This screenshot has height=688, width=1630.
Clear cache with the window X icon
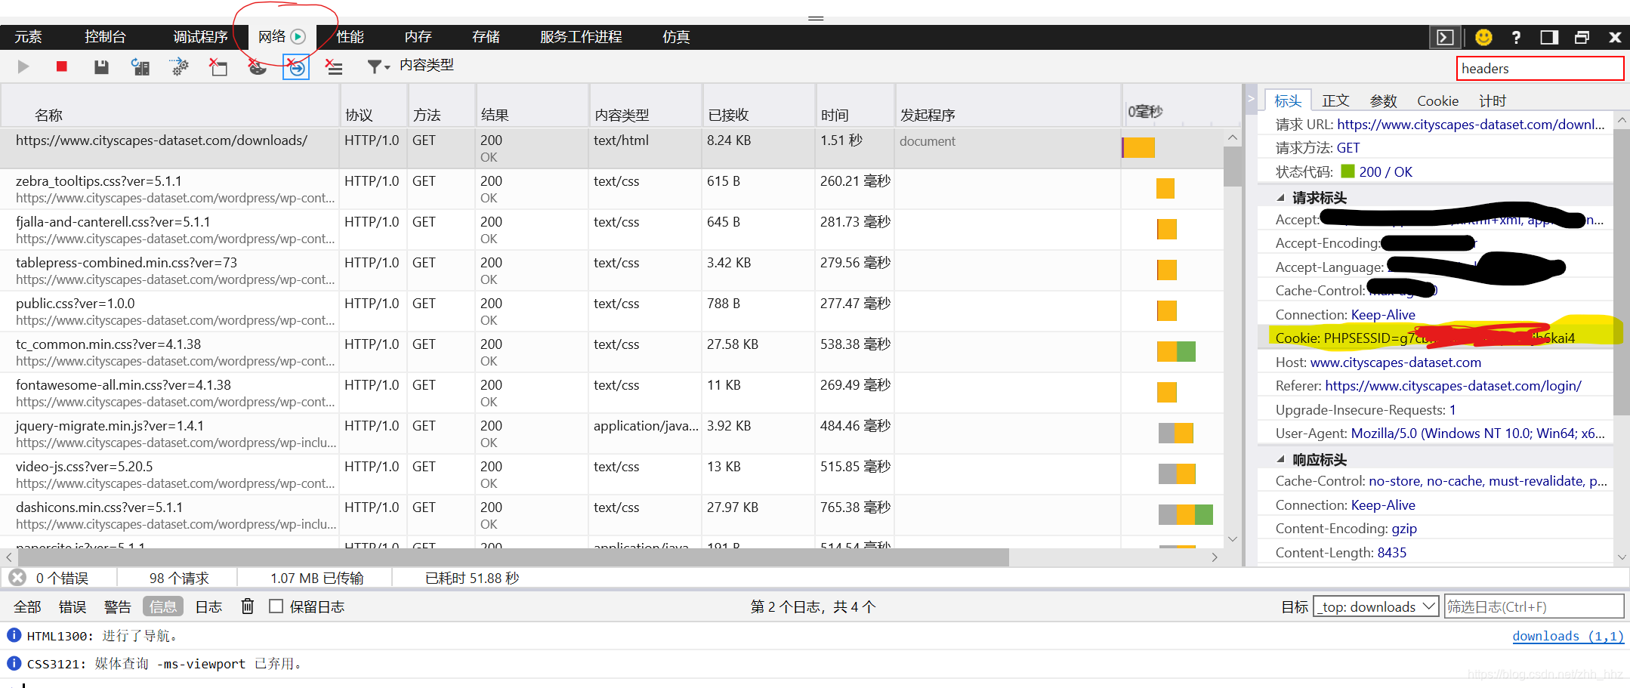(218, 67)
